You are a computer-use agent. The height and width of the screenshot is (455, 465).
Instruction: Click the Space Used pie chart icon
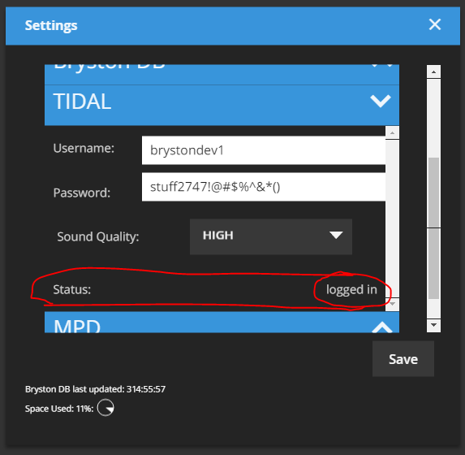[105, 408]
